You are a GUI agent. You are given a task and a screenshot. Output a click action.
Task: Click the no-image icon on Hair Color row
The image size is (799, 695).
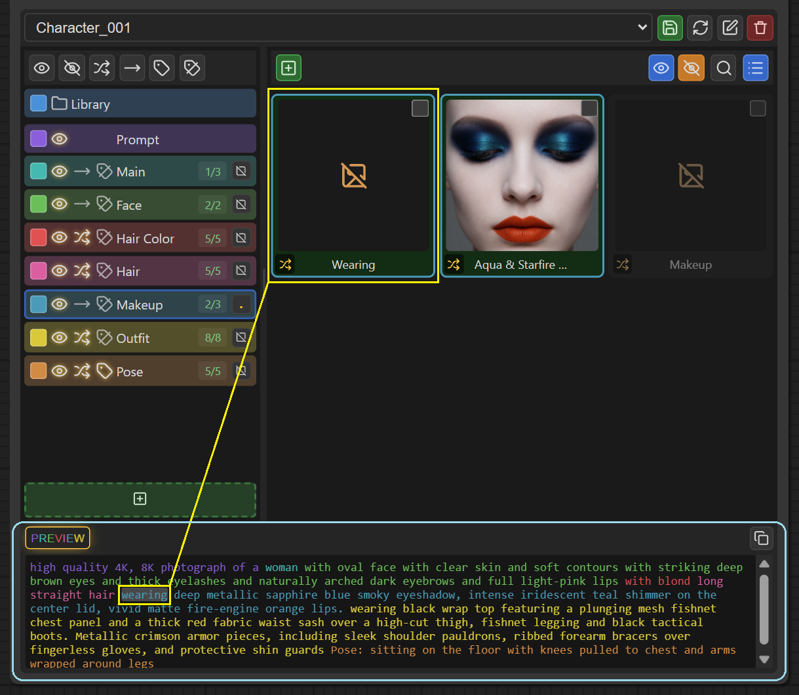[x=241, y=238]
